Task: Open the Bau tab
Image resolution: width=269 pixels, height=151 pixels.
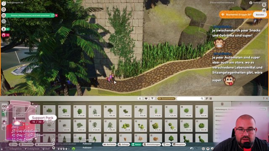Action: coord(166,144)
